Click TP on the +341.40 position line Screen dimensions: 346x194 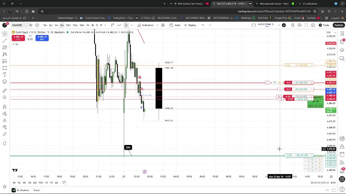click(275, 83)
